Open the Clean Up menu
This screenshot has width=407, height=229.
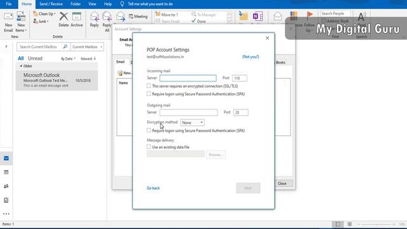click(x=45, y=14)
